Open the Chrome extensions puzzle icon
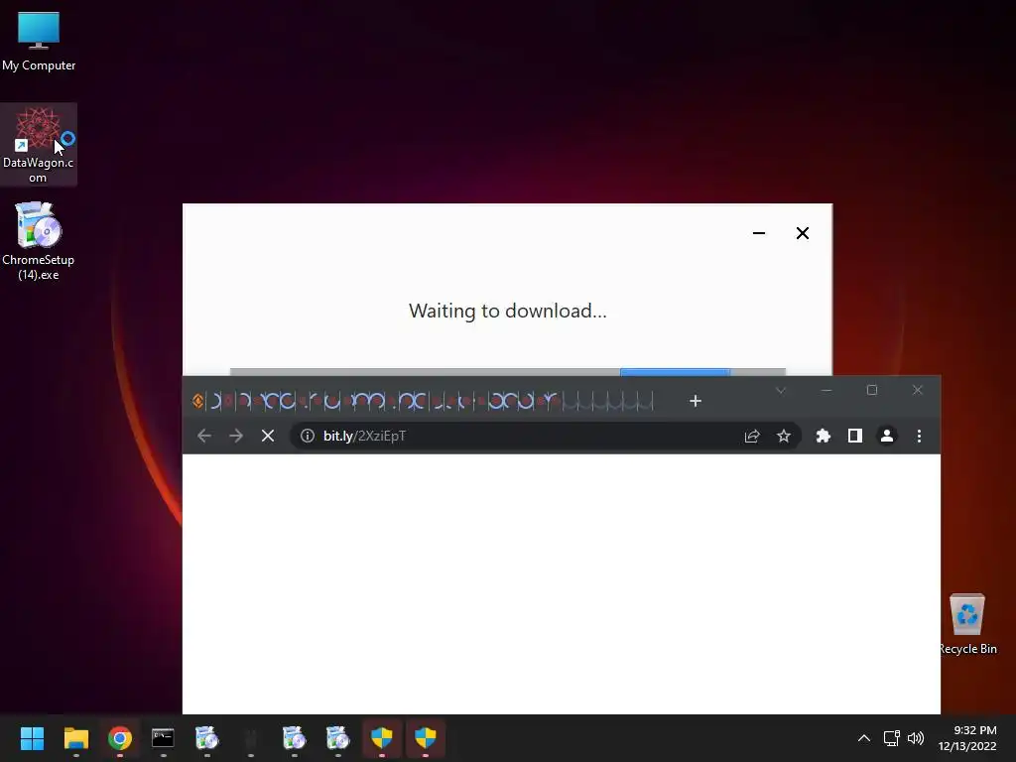 [823, 437]
